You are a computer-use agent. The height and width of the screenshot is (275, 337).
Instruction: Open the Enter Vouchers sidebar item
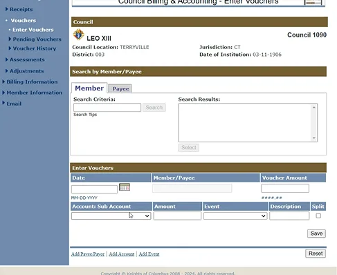coord(33,30)
